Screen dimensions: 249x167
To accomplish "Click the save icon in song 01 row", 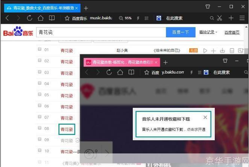I will tap(232, 51).
